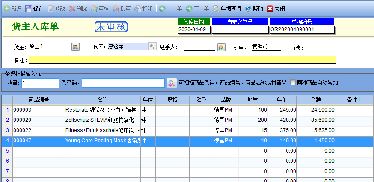Viewport: 374px width, 182px height.
Task: Go to next document with 下一单
Action: coord(190,9)
